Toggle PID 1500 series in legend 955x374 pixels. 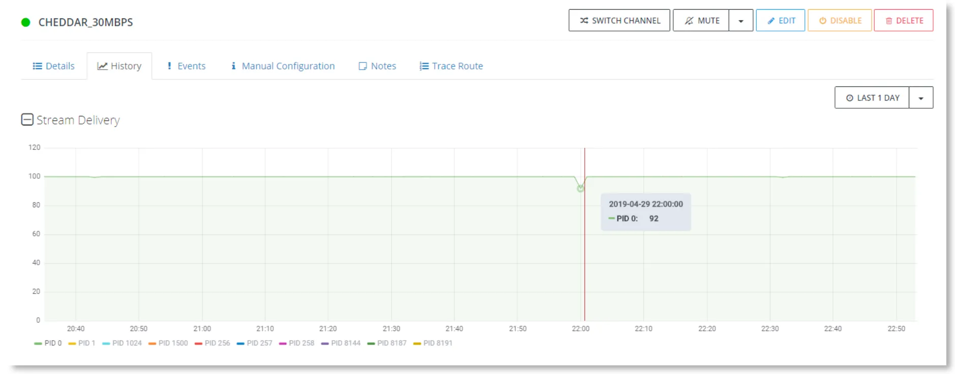pos(168,344)
